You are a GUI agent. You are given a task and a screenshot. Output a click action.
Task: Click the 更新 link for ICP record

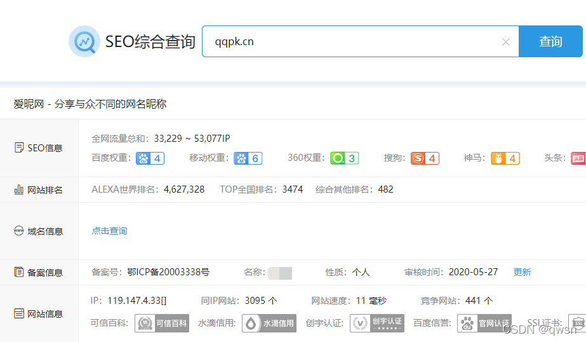tap(522, 272)
